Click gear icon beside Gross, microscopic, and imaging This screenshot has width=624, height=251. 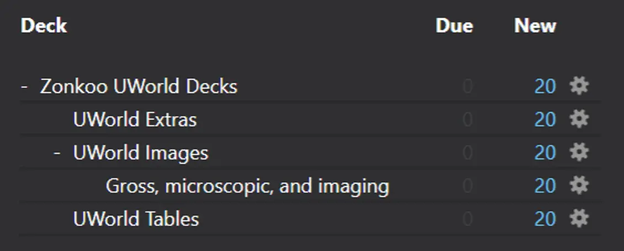pyautogui.click(x=579, y=185)
